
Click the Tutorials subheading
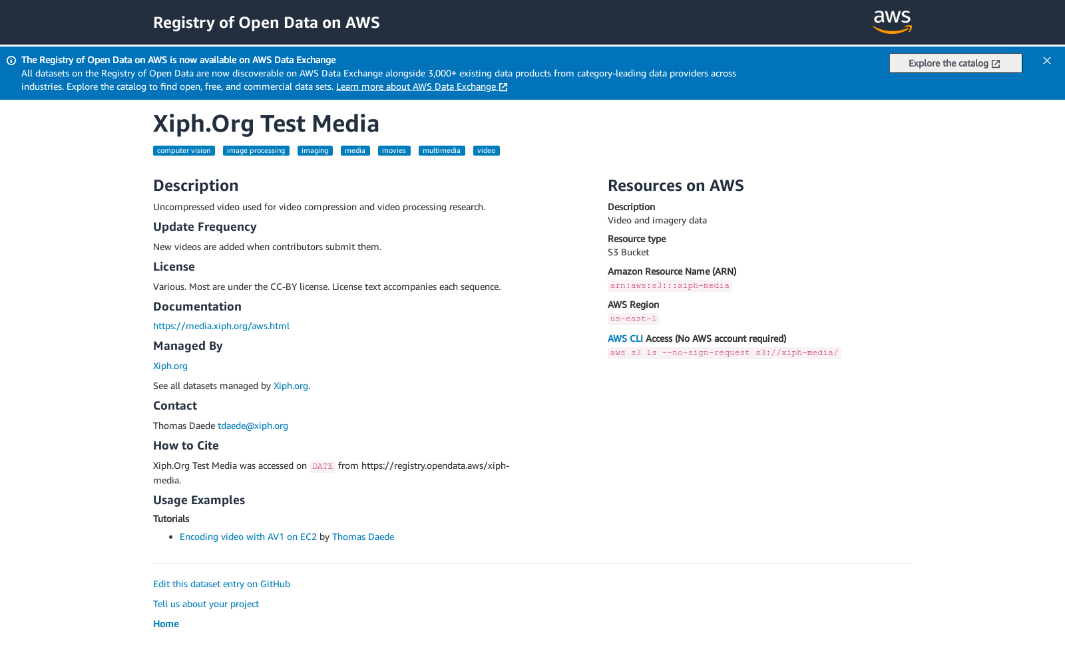click(171, 519)
